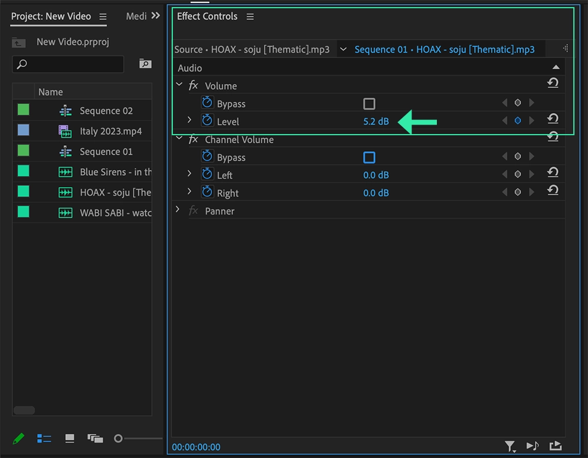Open the Effect Controls panel menu
Screen dimensions: 588x458
pyautogui.click(x=250, y=16)
